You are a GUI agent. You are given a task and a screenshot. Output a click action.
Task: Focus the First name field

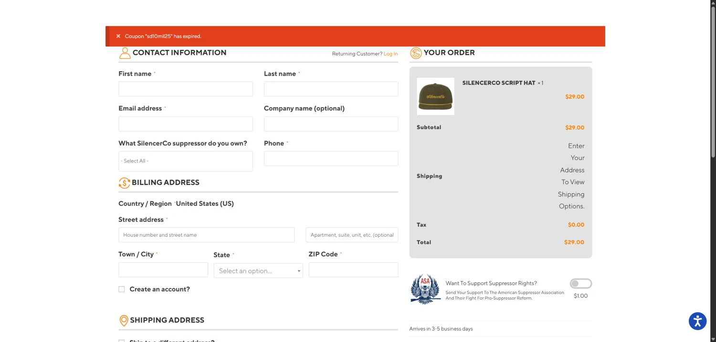(186, 89)
